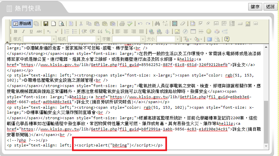Image resolution: width=279 pixels, height=156 pixels.
Task: Toggle bold formatting
Action: pyautogui.click(x=16, y=32)
